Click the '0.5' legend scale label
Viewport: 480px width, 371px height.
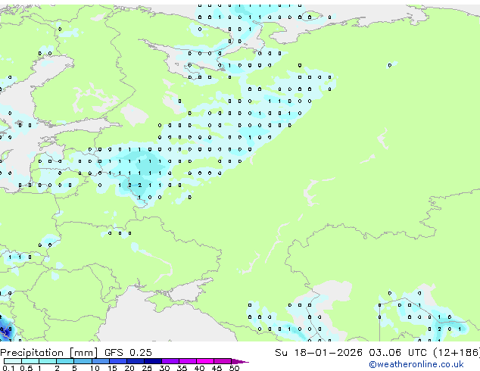(x=26, y=368)
